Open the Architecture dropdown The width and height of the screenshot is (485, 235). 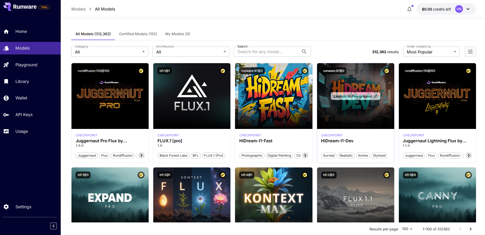click(x=191, y=52)
